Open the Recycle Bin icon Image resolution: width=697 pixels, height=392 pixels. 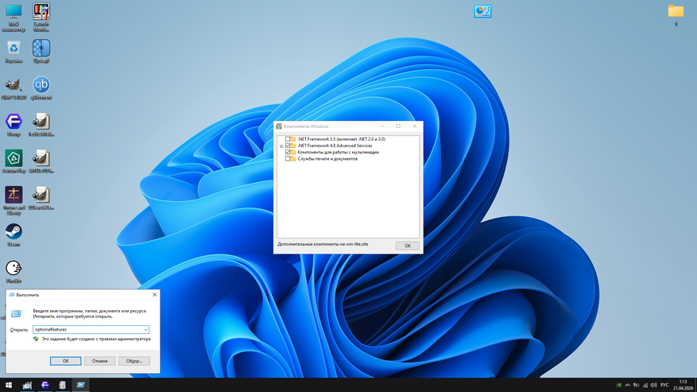[14, 49]
